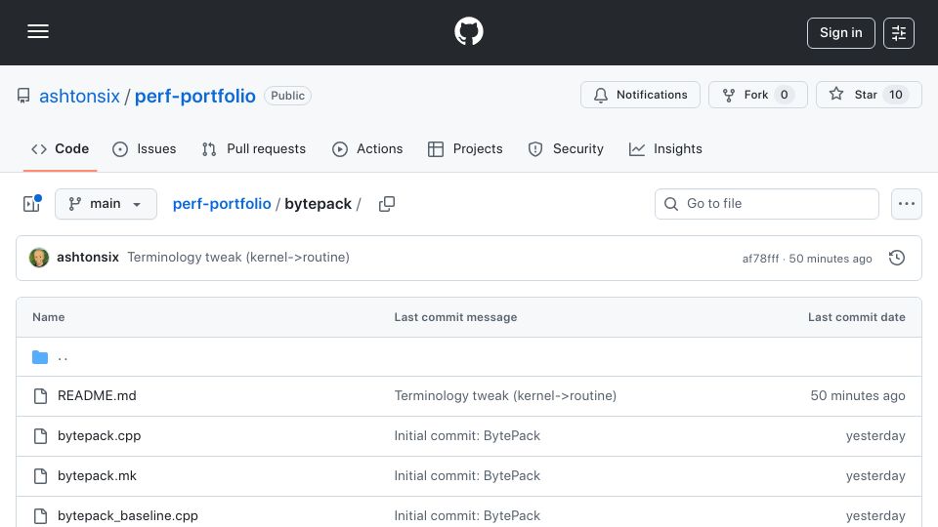Open the main branch dropdown
938x527 pixels.
point(106,204)
